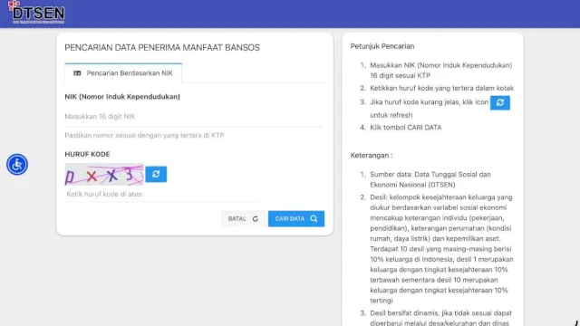The height and width of the screenshot is (326, 580).
Task: Click label NIK (Nomor Induk Kependudukan)
Action: 122,97
